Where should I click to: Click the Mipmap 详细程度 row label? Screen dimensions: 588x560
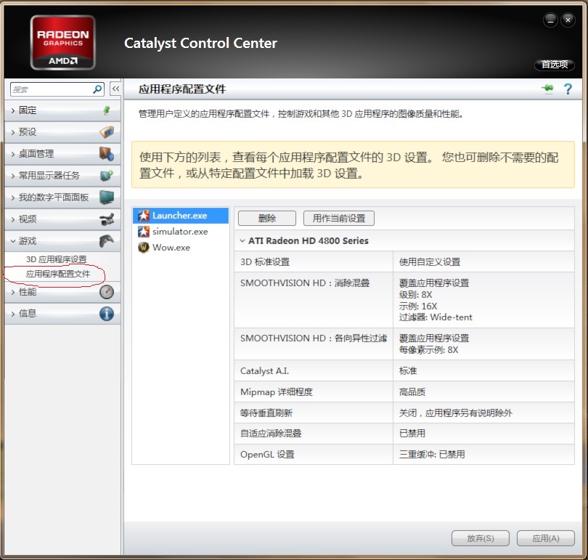click(x=277, y=392)
